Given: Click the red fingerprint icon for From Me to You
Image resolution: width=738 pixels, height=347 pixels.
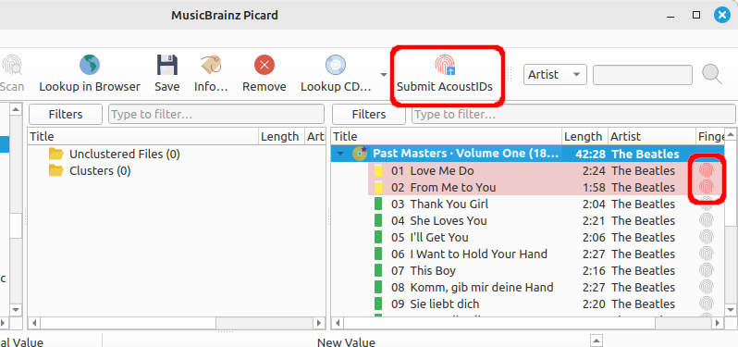Looking at the screenshot, I should 706,187.
